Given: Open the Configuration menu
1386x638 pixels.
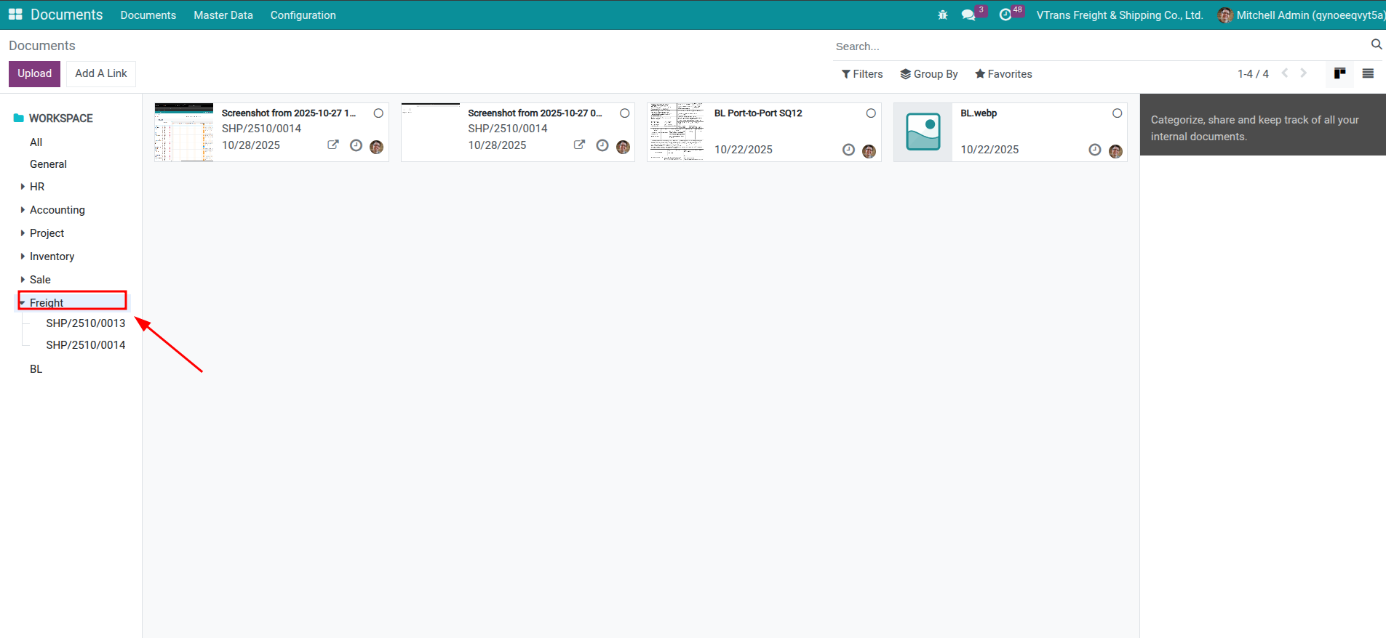Looking at the screenshot, I should (x=303, y=15).
